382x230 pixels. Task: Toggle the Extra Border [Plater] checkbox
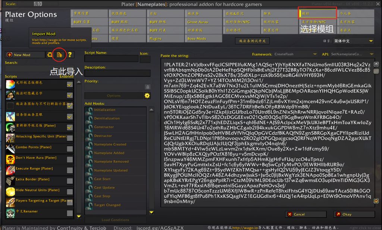[70, 181]
